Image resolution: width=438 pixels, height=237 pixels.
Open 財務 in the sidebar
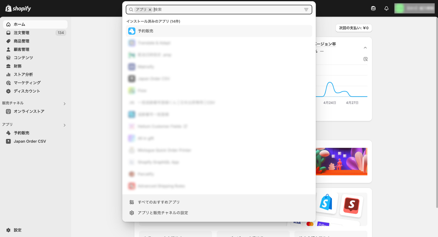pyautogui.click(x=35, y=66)
